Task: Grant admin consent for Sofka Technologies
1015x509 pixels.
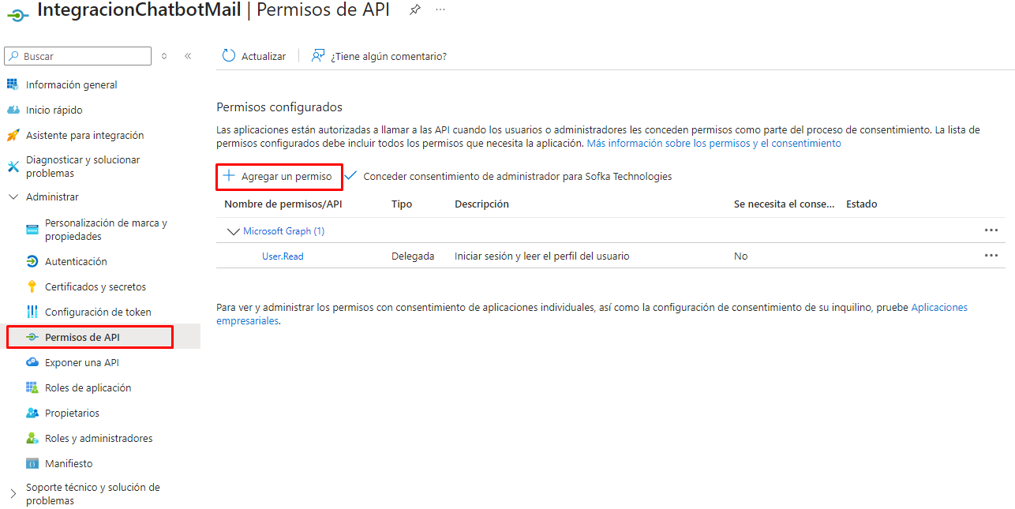Action: (x=508, y=177)
